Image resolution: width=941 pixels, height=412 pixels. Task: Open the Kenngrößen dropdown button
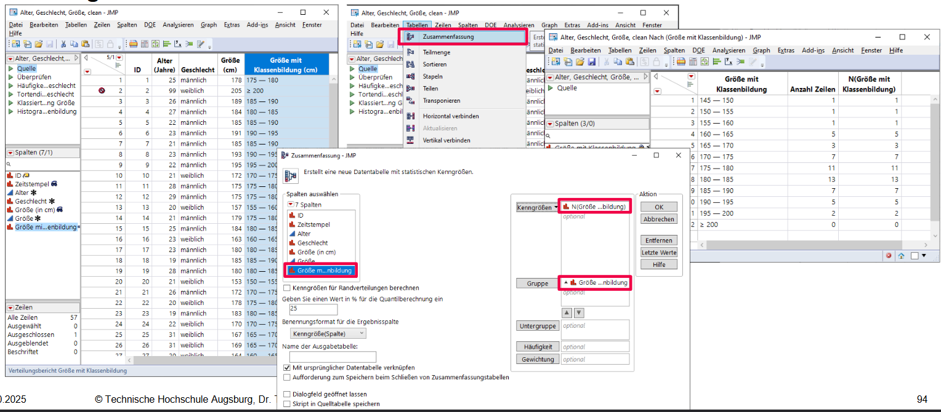[x=537, y=208]
